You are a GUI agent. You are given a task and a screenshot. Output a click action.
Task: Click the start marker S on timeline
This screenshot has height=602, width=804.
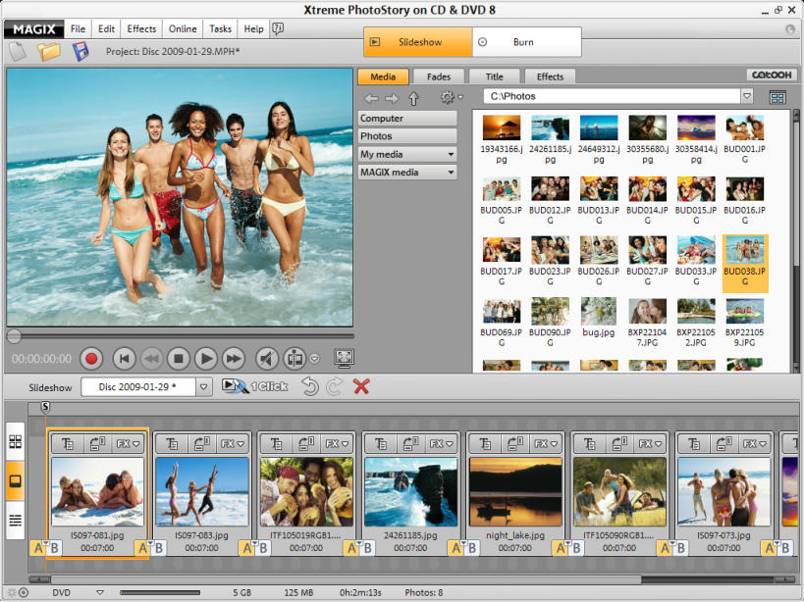pyautogui.click(x=45, y=407)
